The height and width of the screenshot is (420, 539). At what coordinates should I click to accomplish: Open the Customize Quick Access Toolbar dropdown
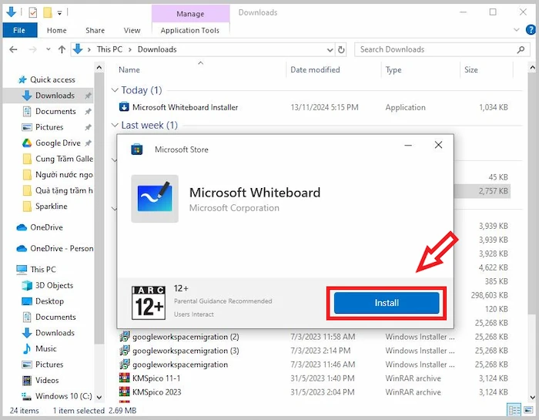[59, 13]
